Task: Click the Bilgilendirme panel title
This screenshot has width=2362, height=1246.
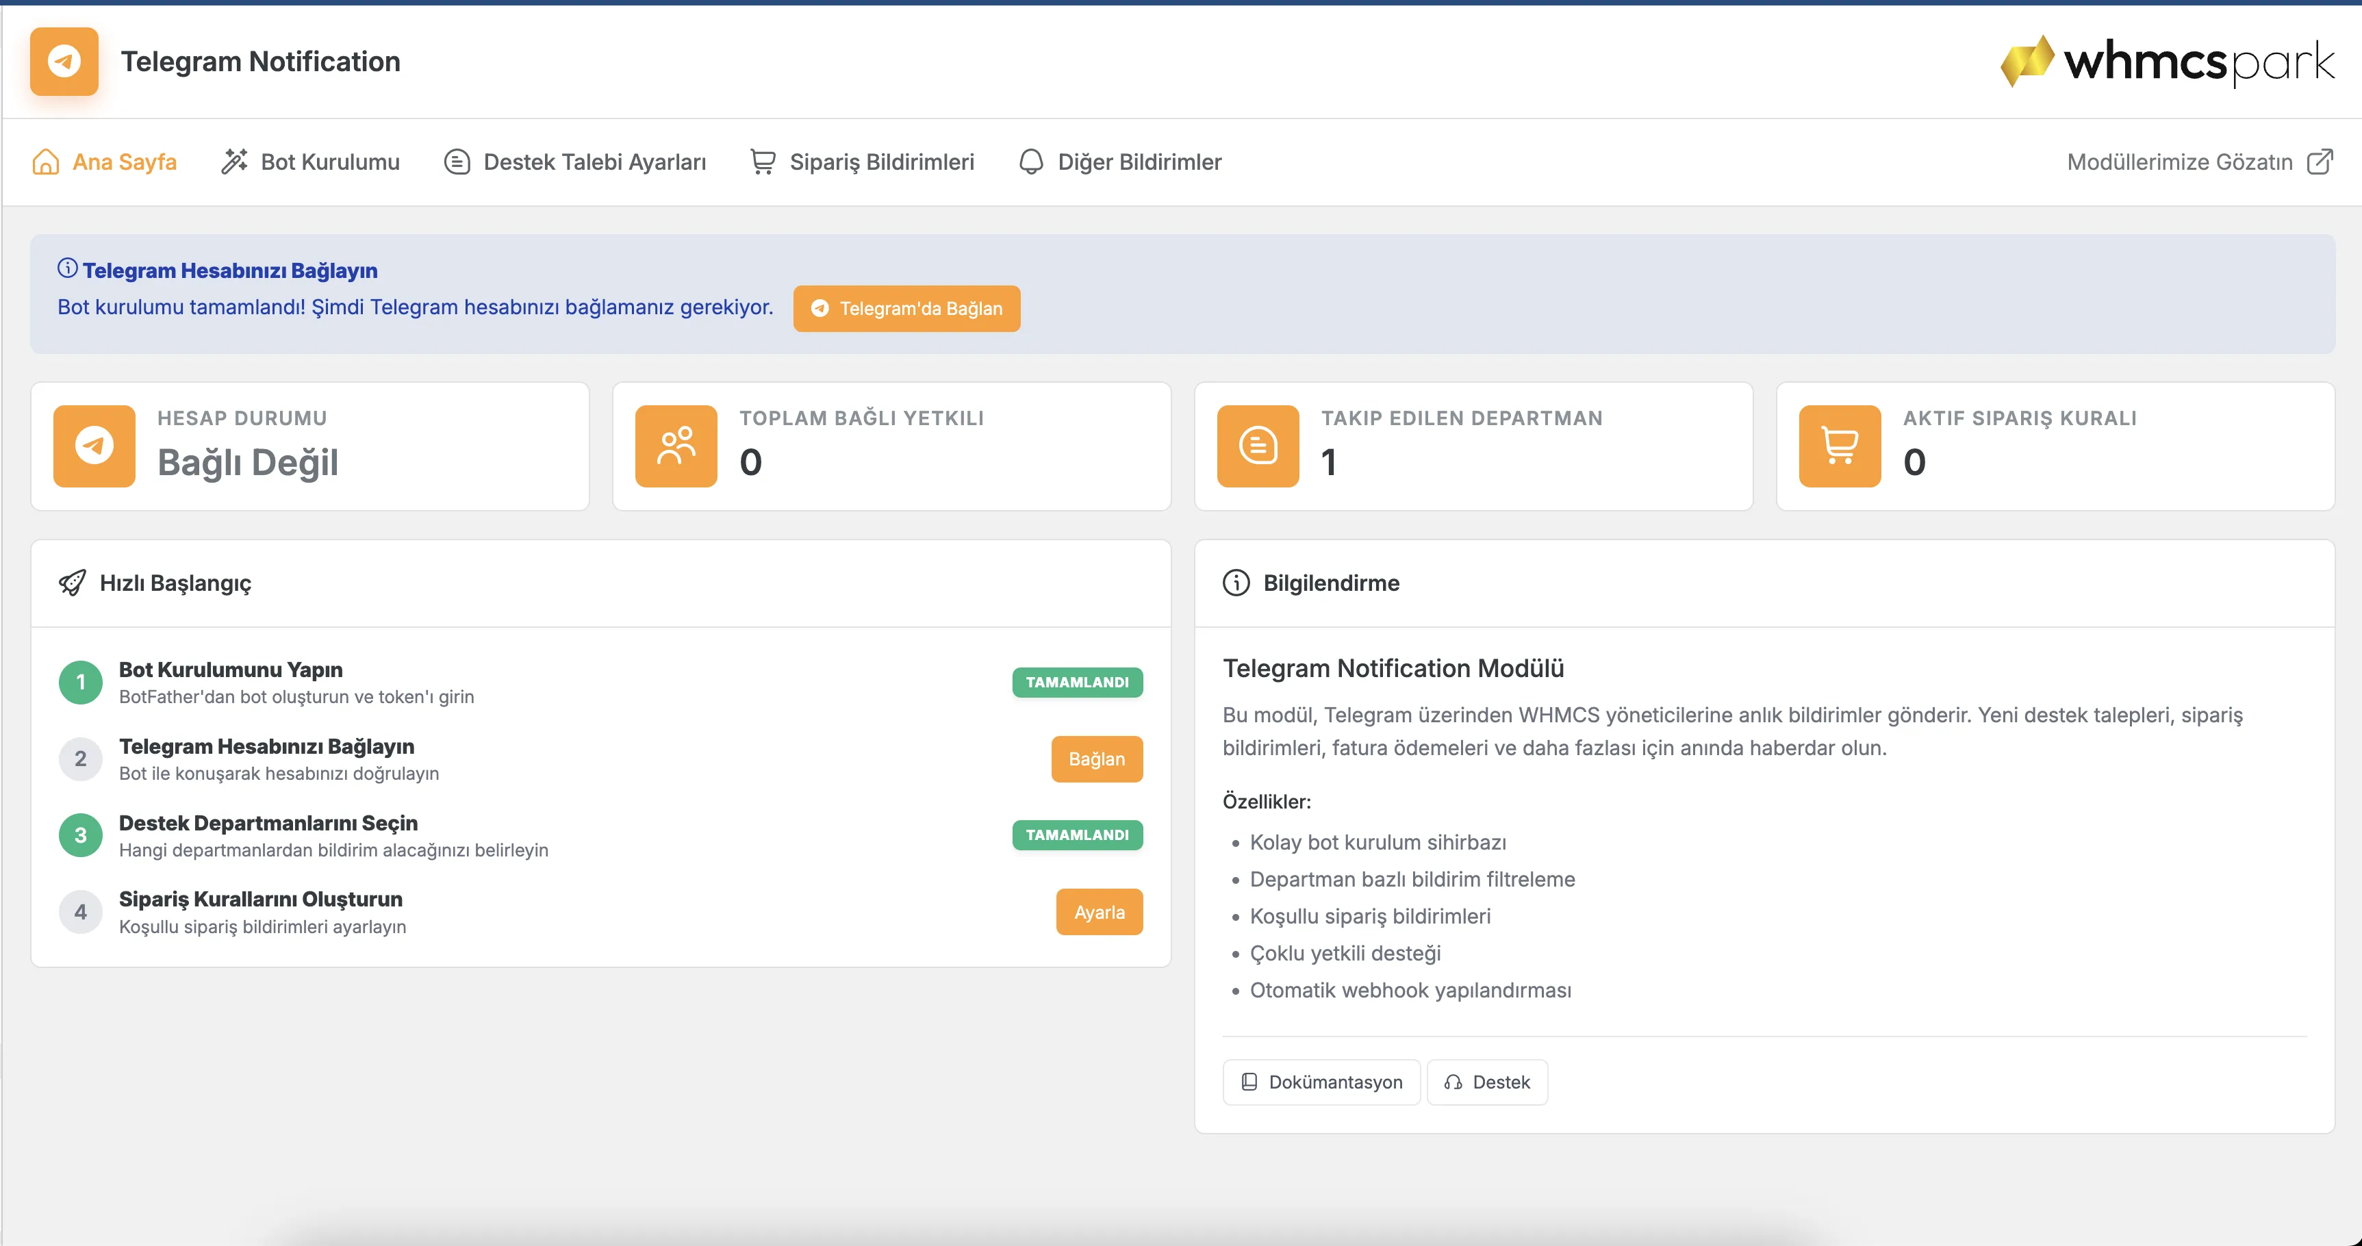Action: tap(1332, 583)
